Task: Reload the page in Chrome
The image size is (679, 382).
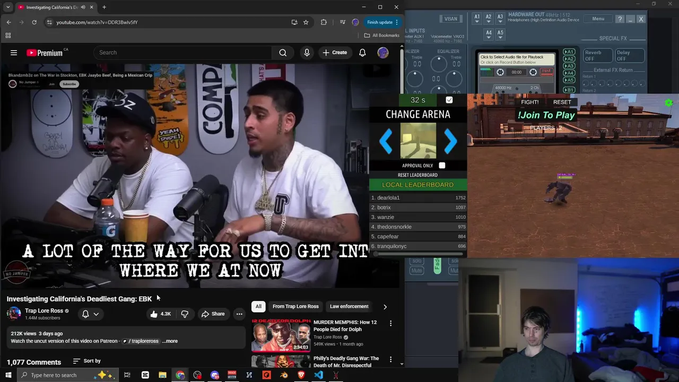Action: click(x=34, y=22)
